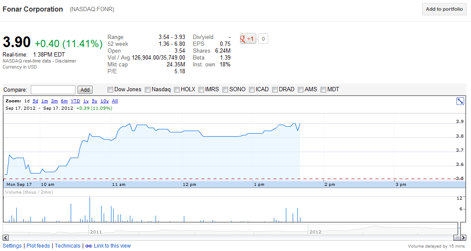Click the Inst. own value 18%

[225, 65]
